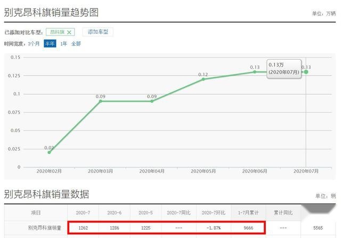341x238 pixels.
Task: Select the 1年 time range
Action: tap(63, 44)
